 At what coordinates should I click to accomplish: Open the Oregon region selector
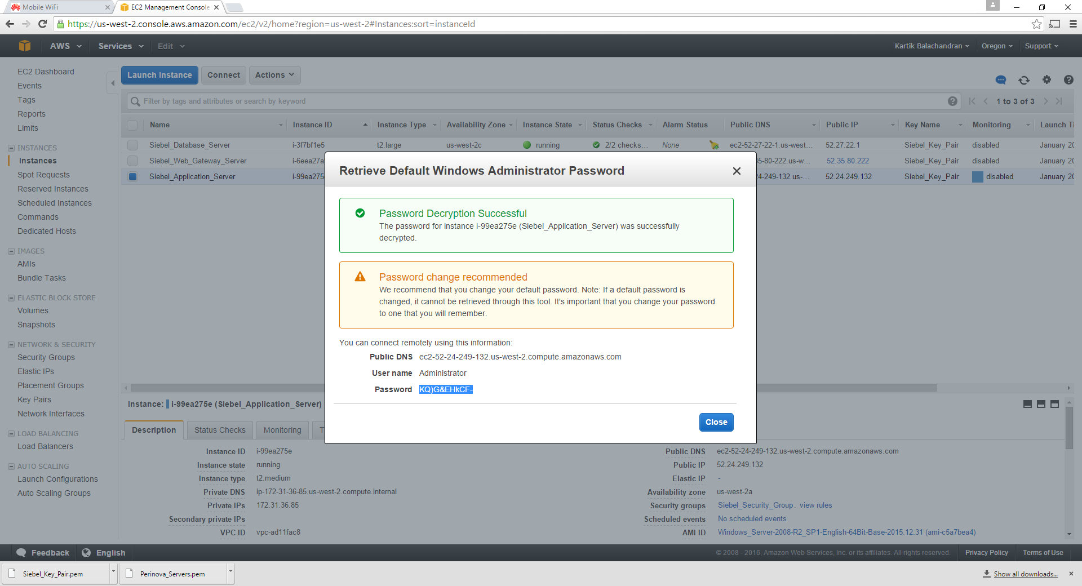pyautogui.click(x=996, y=46)
